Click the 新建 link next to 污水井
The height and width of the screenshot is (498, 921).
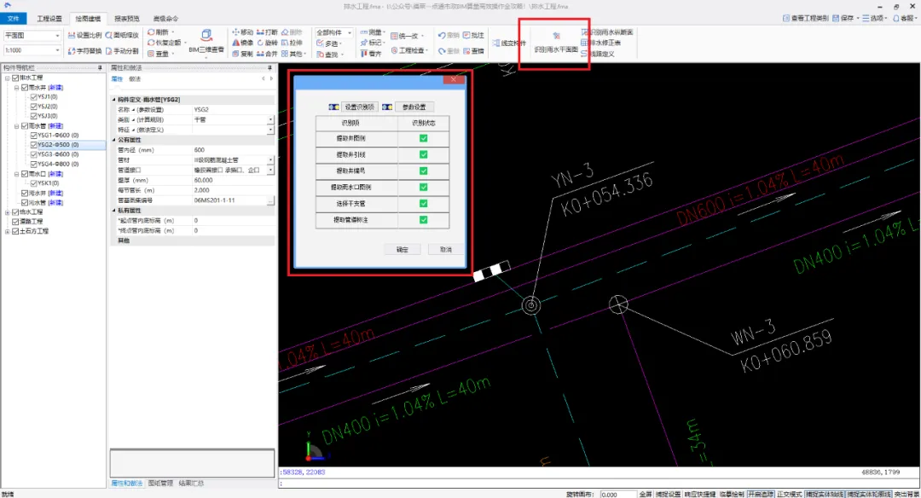[x=55, y=193]
